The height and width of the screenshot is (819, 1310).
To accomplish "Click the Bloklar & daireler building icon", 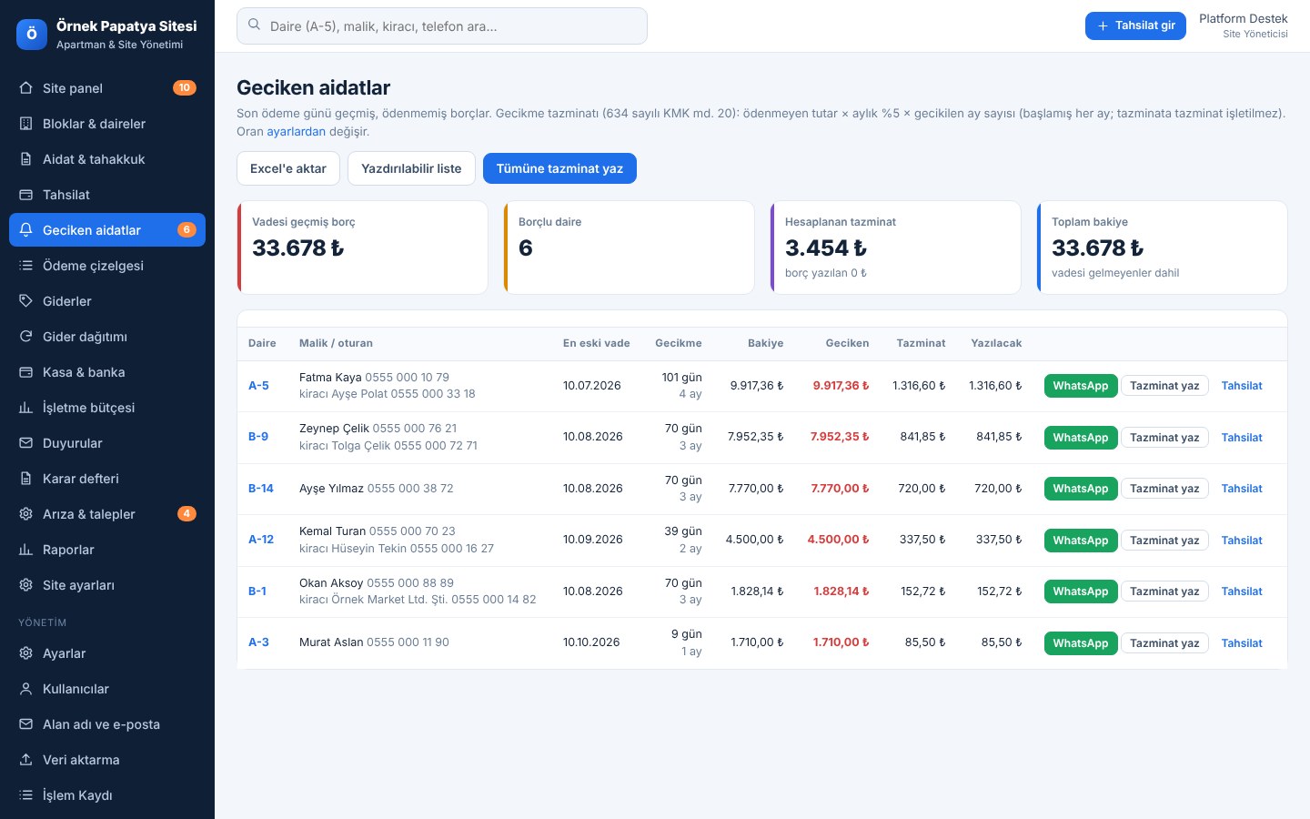I will coord(25,124).
